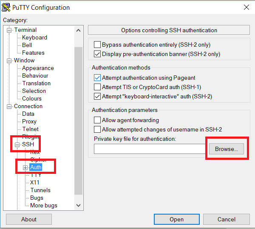This screenshot has height=229, width=255.
Task: Uncheck Display pre-authentication banner option
Action: (97, 54)
